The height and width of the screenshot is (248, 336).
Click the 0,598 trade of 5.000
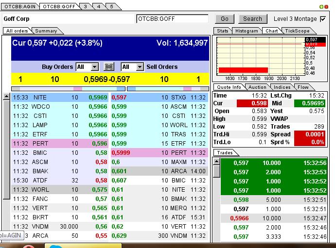click(274, 200)
